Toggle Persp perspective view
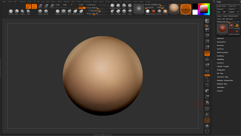 tap(207, 53)
